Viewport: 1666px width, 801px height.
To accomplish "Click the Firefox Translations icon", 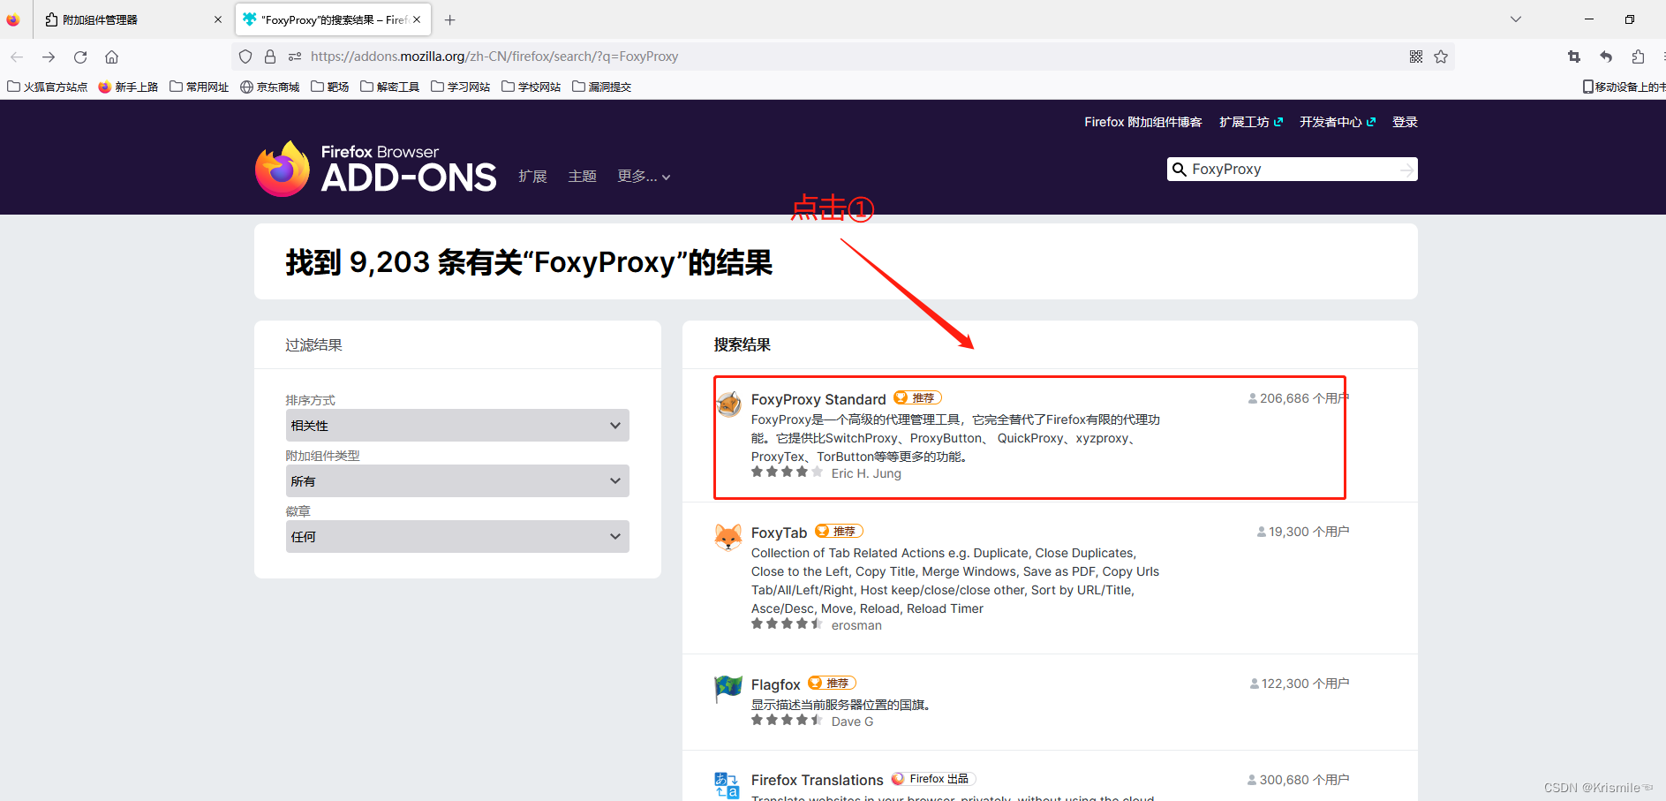I will point(727,785).
